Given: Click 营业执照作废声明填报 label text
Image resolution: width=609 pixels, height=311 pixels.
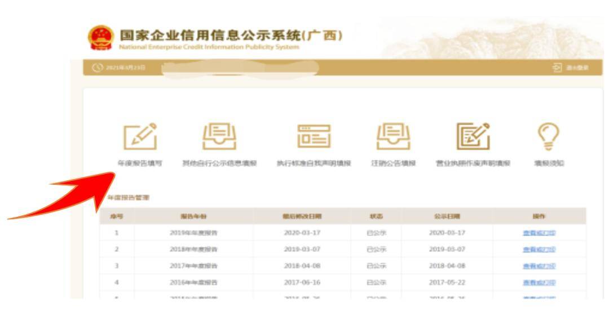Looking at the screenshot, I should (473, 163).
